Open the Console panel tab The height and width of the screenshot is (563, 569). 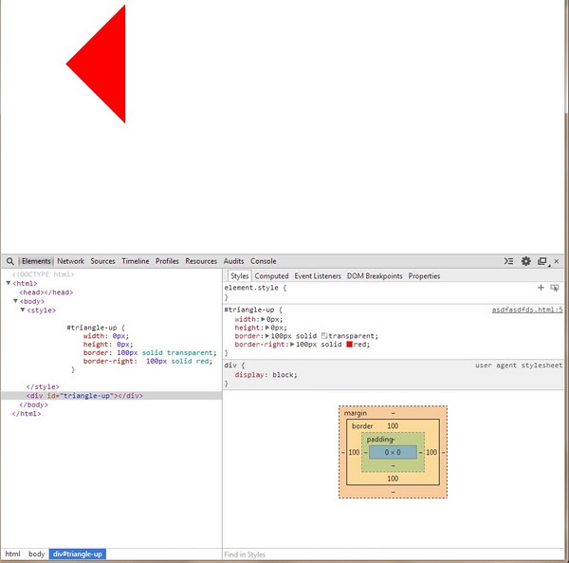(264, 261)
